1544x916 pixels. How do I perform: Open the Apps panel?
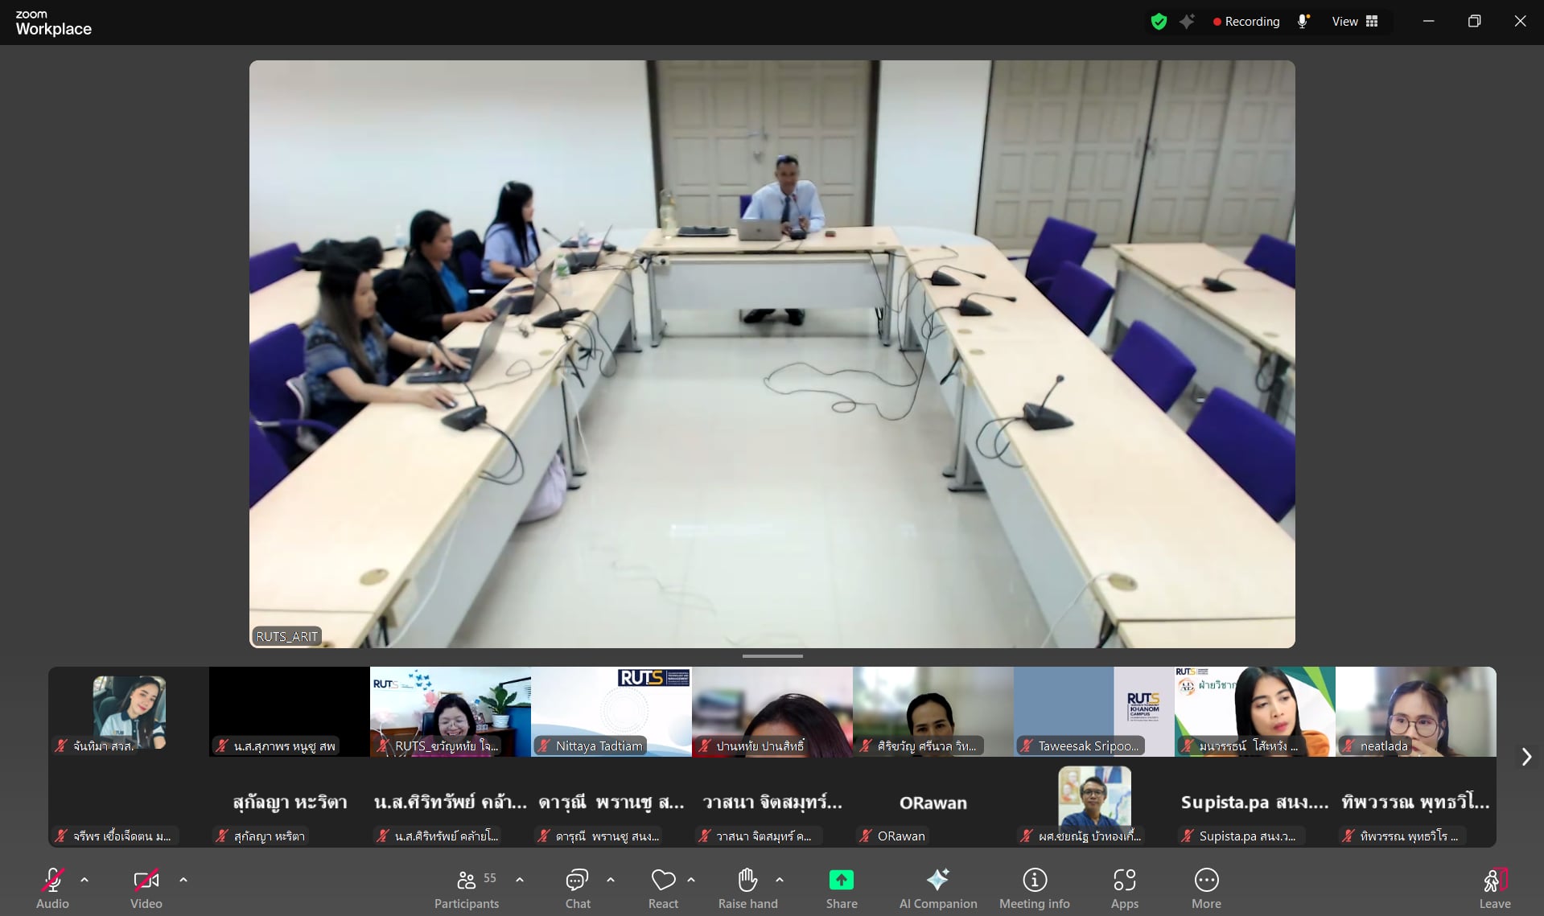[x=1124, y=888]
